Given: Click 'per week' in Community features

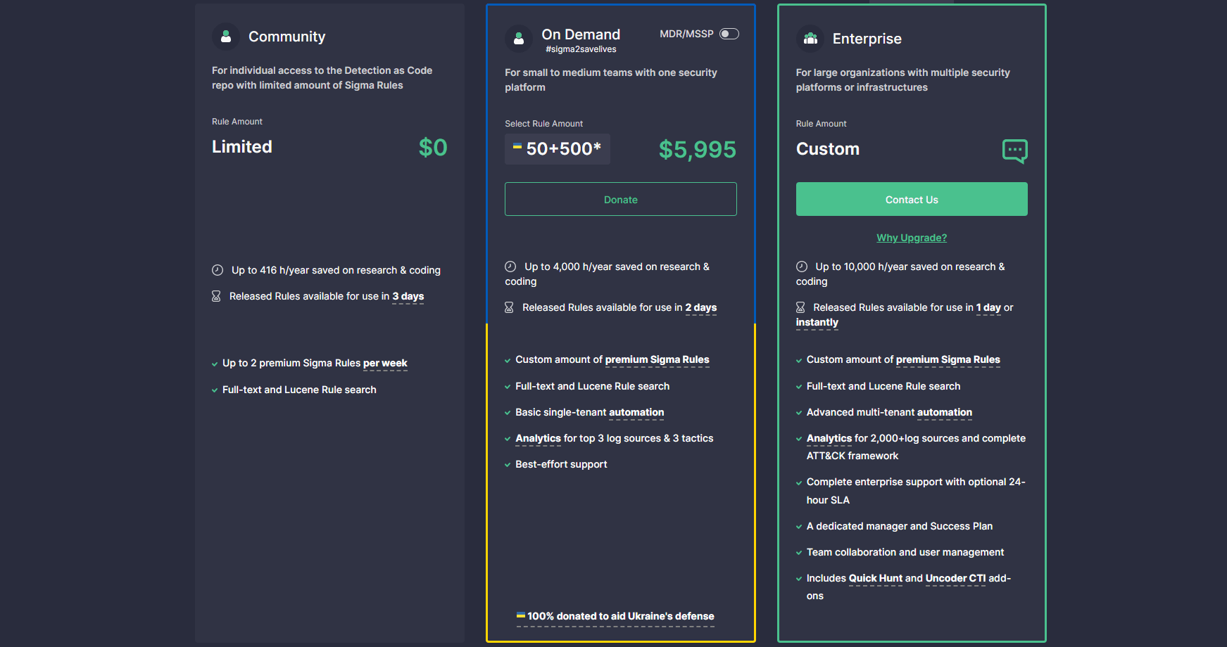Looking at the screenshot, I should (x=385, y=363).
